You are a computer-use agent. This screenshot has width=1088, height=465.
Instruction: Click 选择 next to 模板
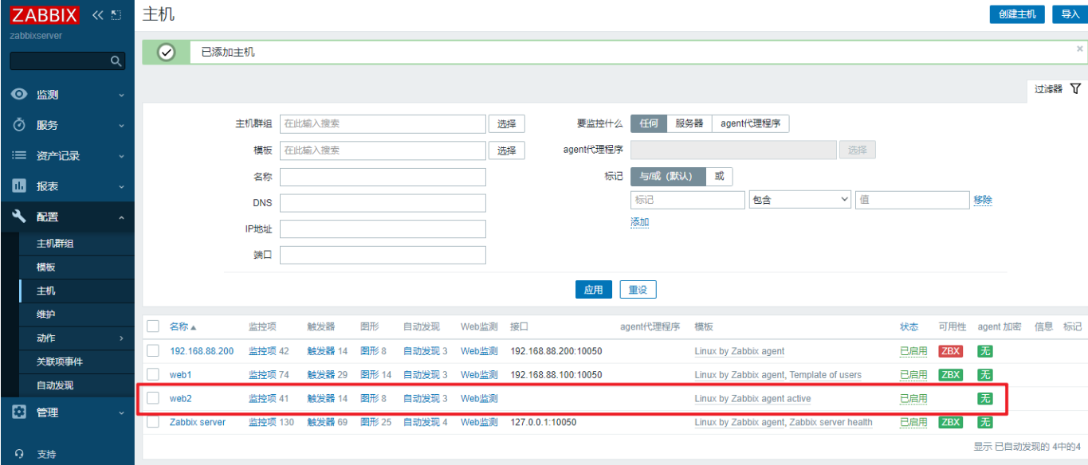coord(506,150)
